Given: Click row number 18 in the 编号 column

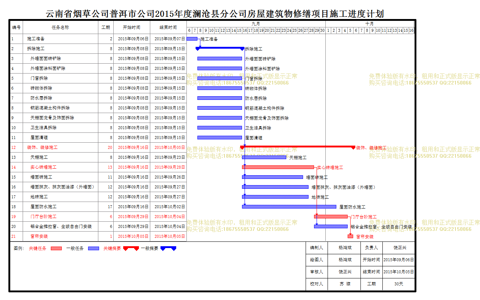Looking at the screenshot, I should pos(14,207).
